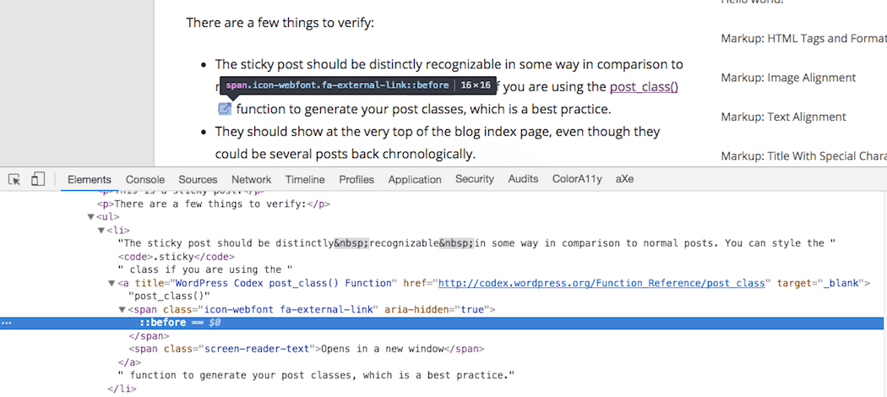887x397 pixels.
Task: Open the Markup: Image Alignment sidebar link
Action: [x=788, y=78]
